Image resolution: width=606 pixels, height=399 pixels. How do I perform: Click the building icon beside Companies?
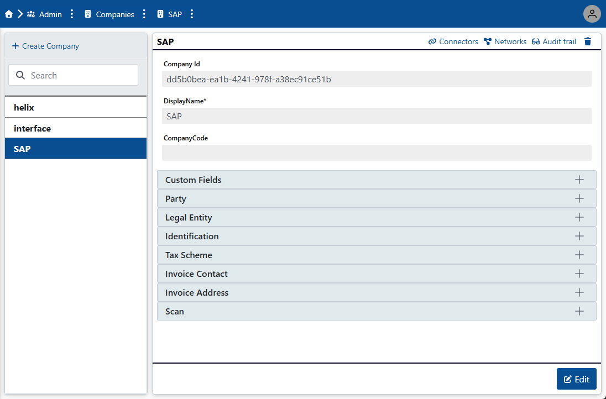pyautogui.click(x=87, y=14)
